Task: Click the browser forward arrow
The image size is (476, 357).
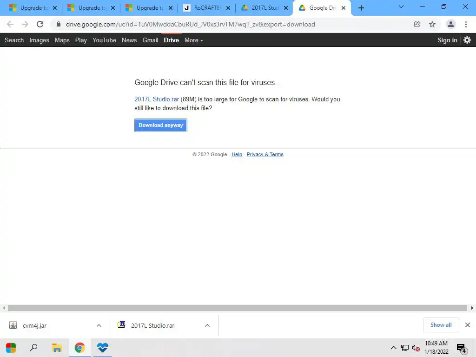Action: click(25, 24)
